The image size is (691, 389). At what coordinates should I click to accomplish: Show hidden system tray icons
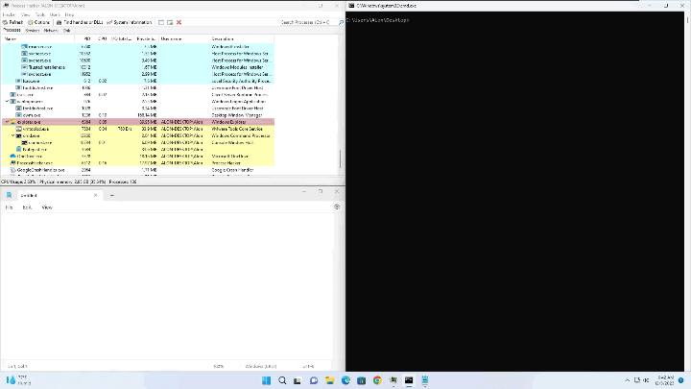(x=627, y=380)
